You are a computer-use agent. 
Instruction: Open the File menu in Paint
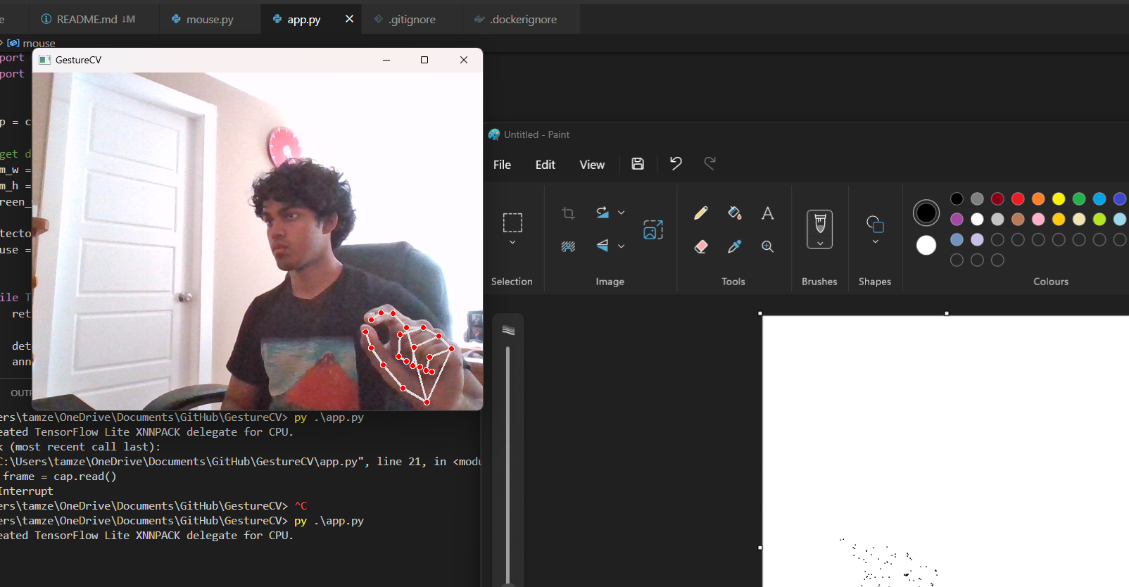(x=502, y=165)
